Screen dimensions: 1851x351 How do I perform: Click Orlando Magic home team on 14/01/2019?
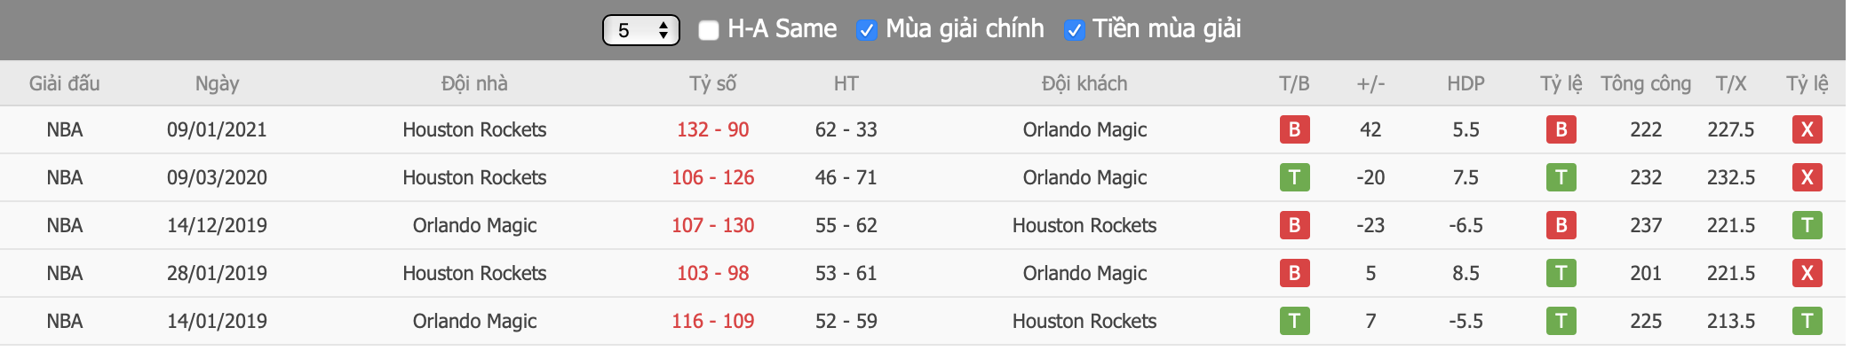click(474, 321)
